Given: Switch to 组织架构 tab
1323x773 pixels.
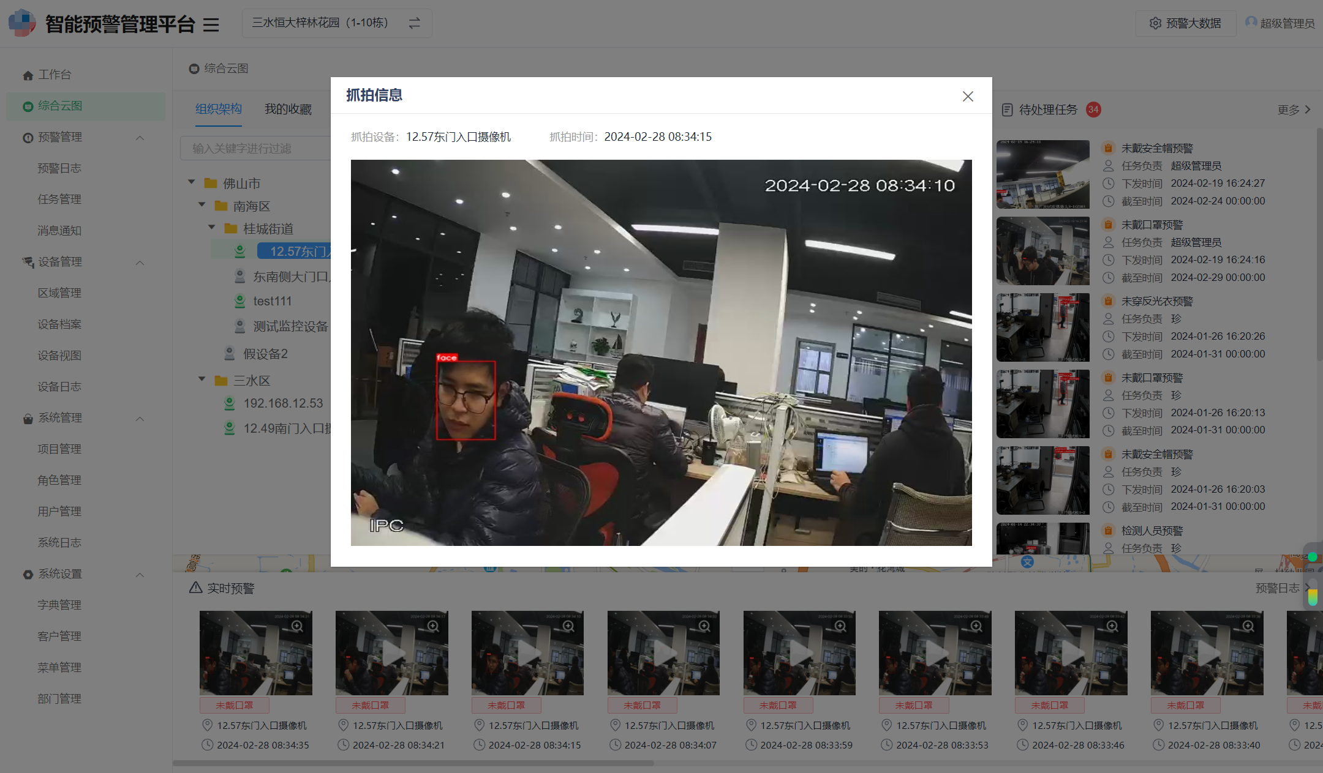Looking at the screenshot, I should click(x=219, y=109).
